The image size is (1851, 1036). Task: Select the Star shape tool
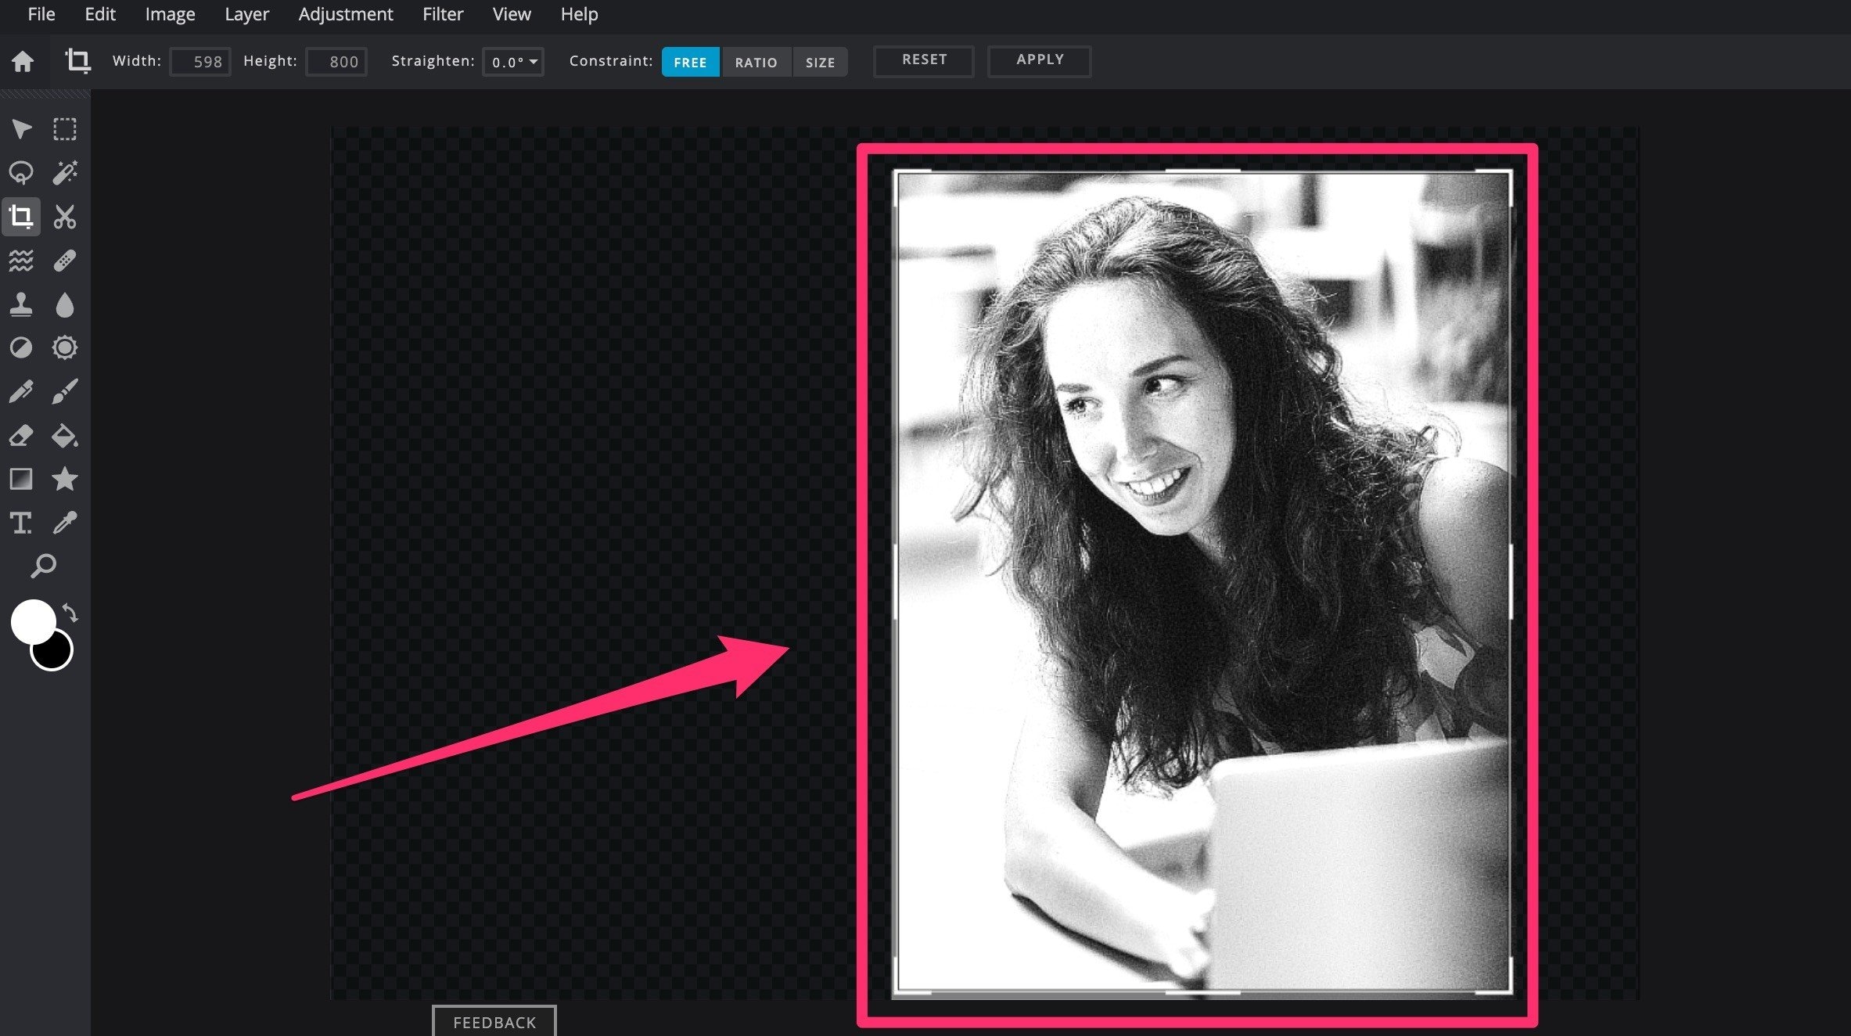[x=65, y=479]
